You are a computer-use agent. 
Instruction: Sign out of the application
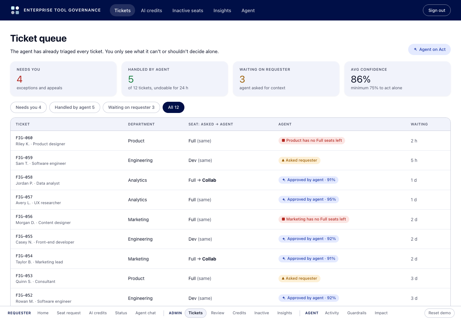tap(437, 10)
